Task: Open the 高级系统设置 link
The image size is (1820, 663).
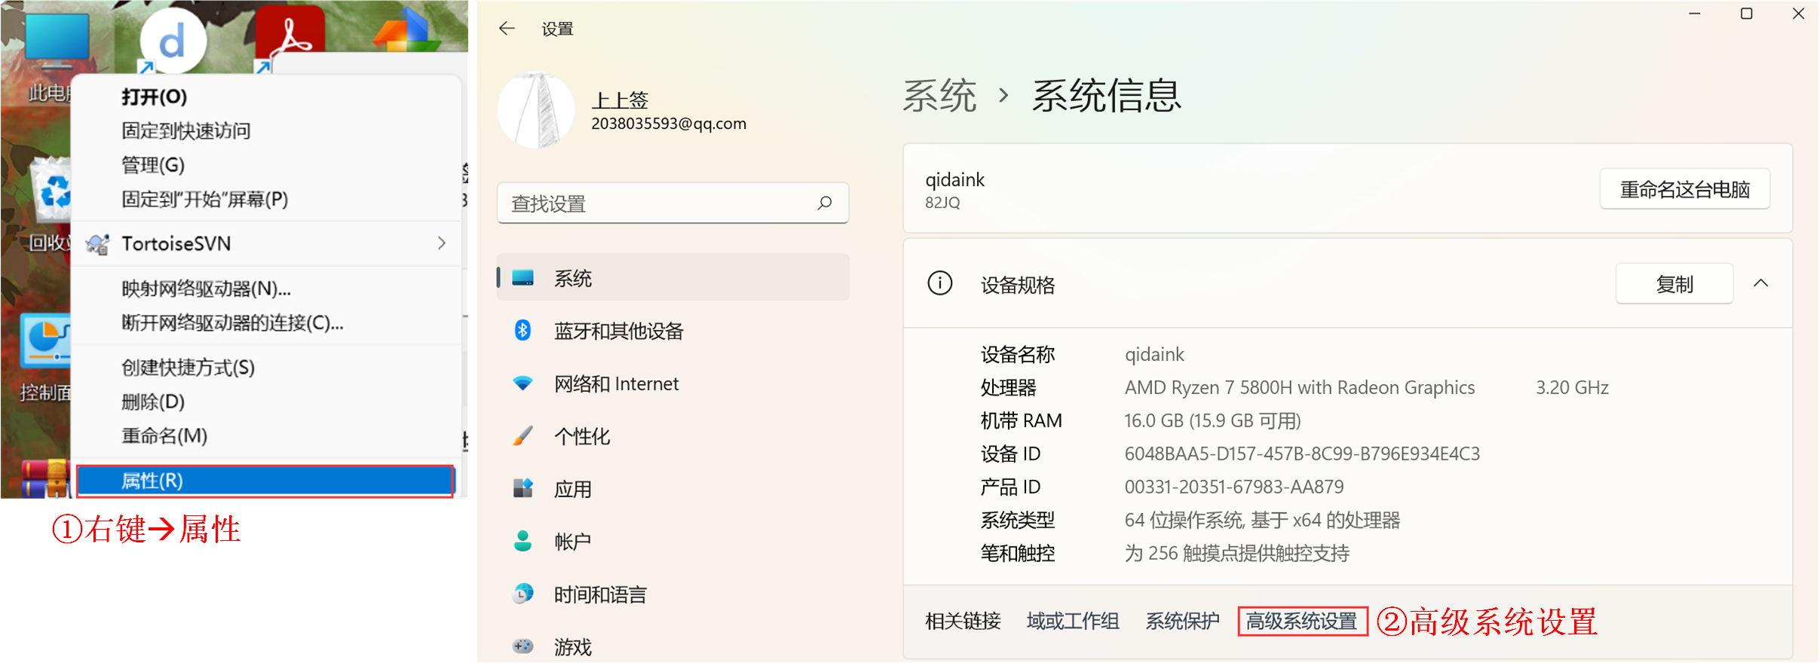Action: (1301, 622)
